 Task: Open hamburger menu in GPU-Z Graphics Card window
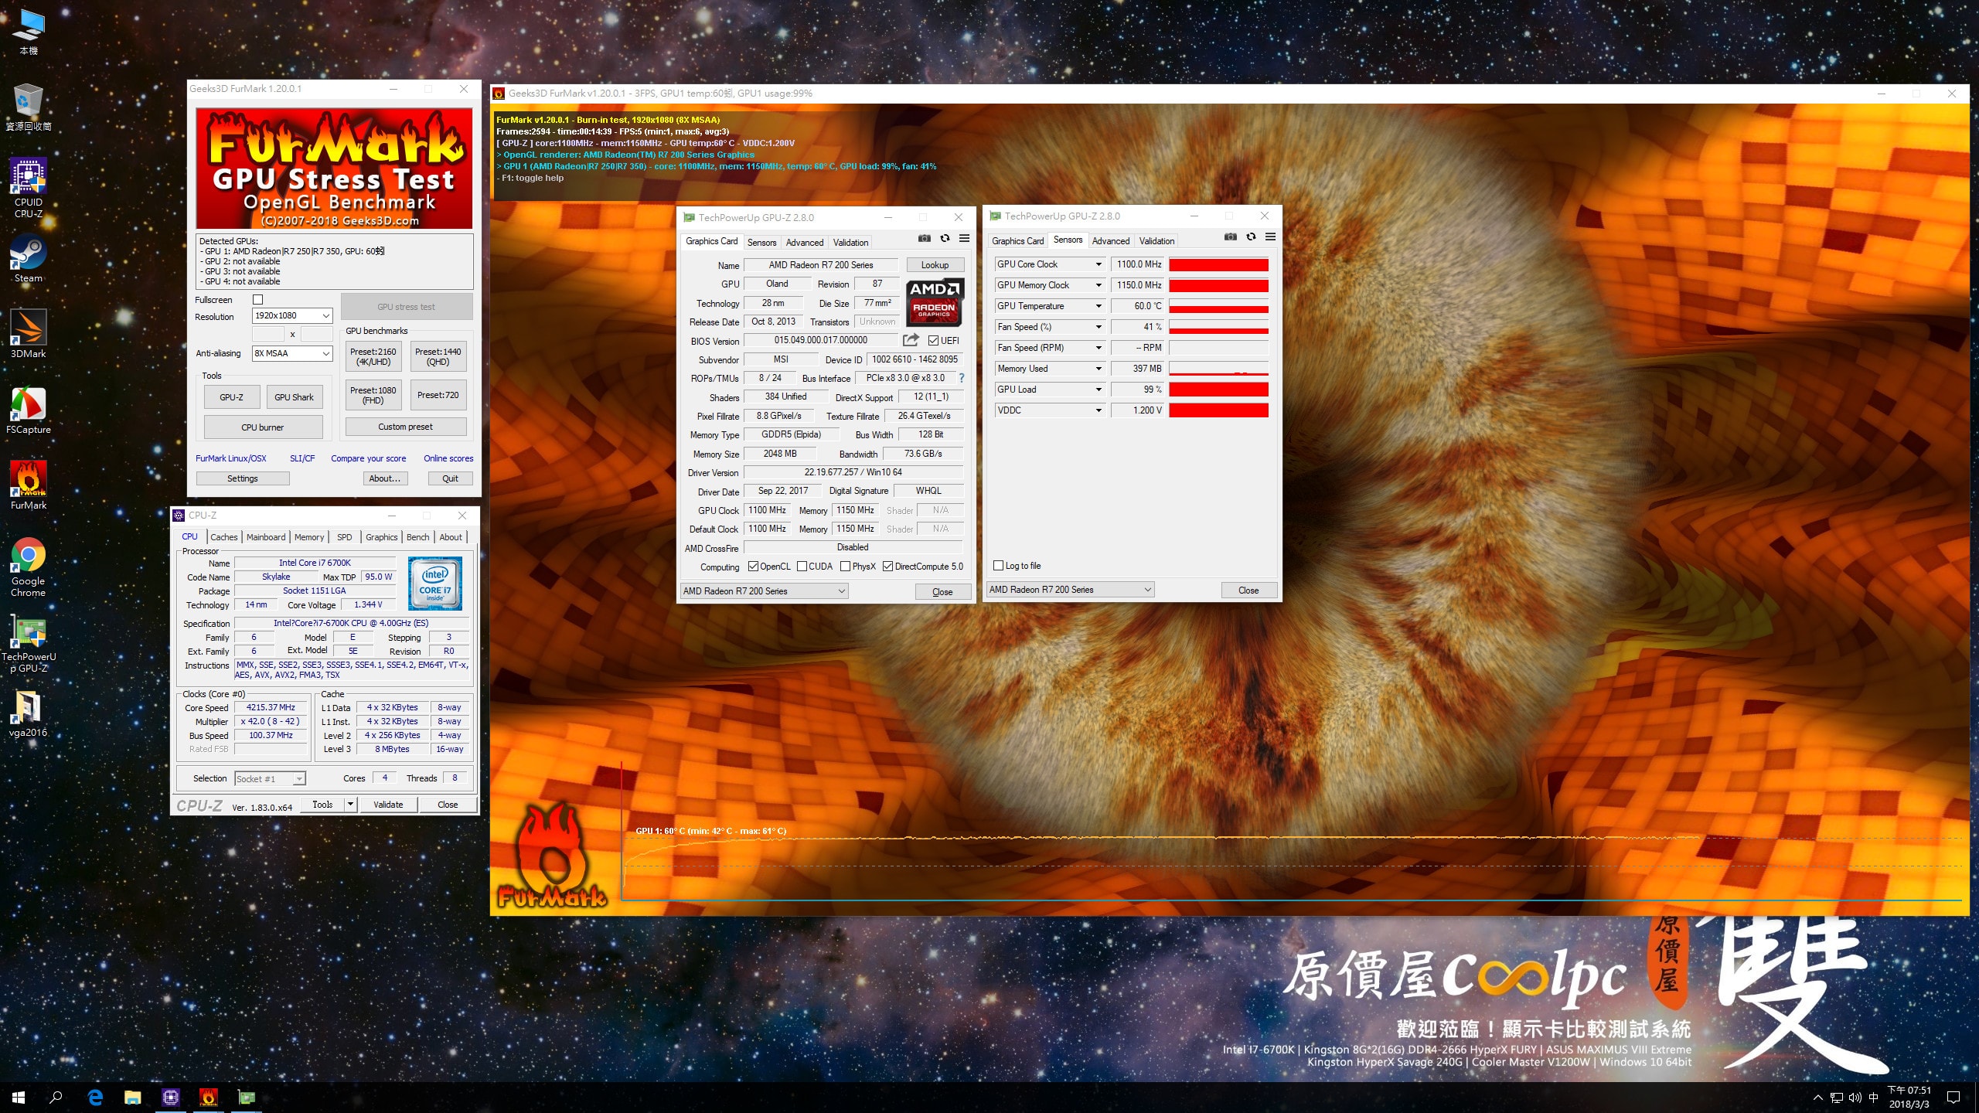click(965, 238)
